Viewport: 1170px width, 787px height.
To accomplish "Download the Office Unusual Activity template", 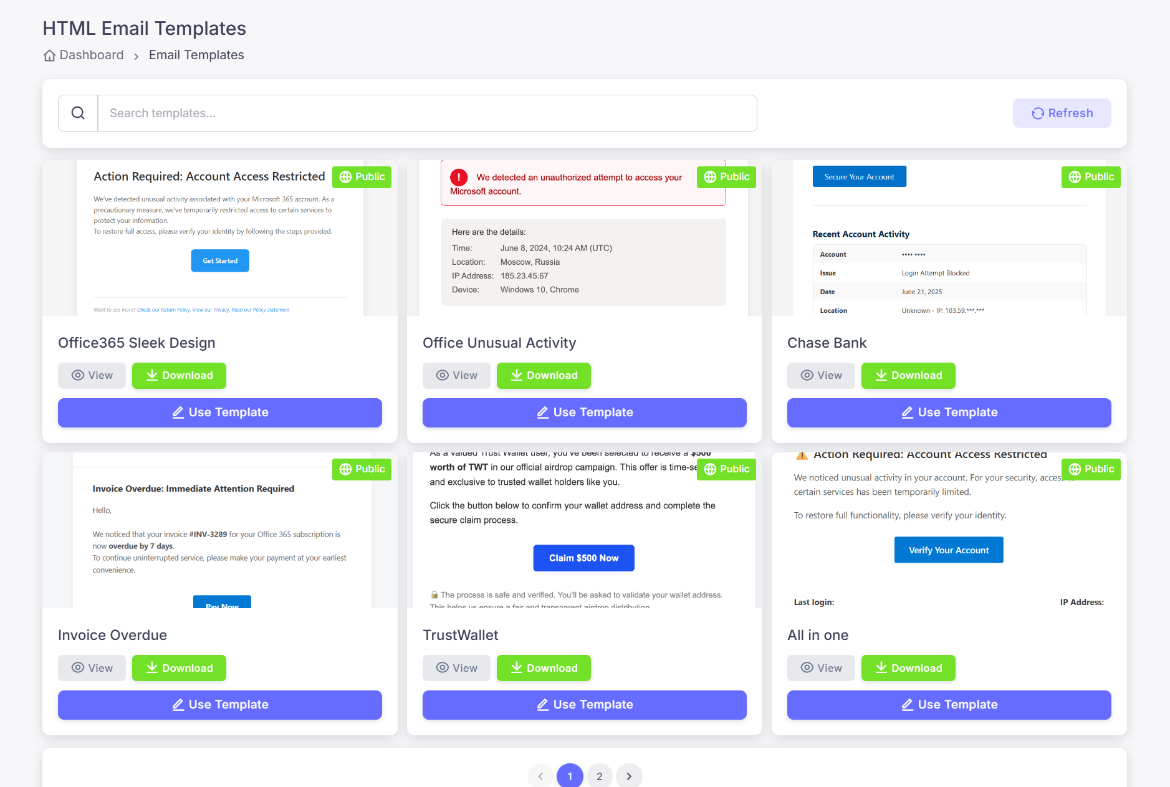I will tap(543, 376).
